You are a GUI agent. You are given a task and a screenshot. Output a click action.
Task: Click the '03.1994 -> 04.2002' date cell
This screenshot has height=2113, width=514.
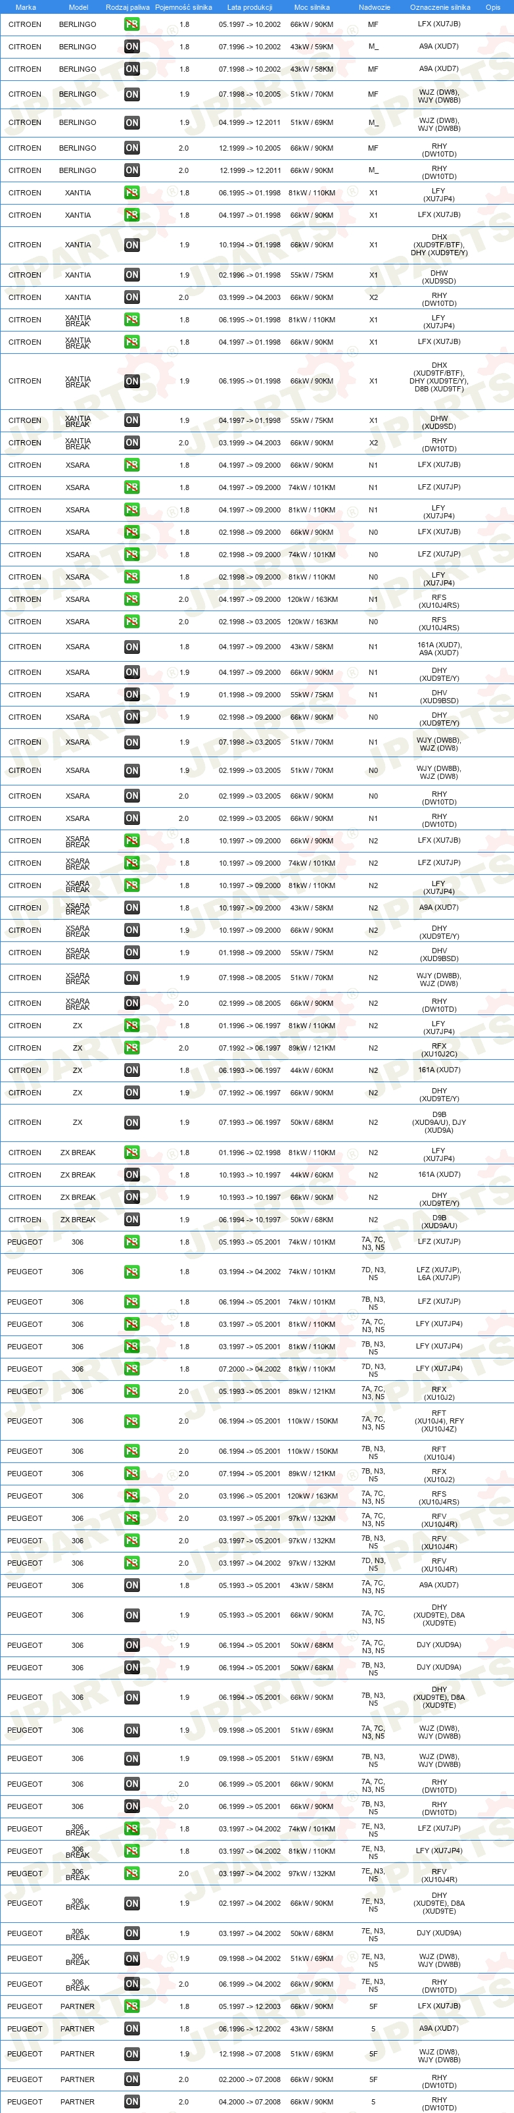[249, 1272]
